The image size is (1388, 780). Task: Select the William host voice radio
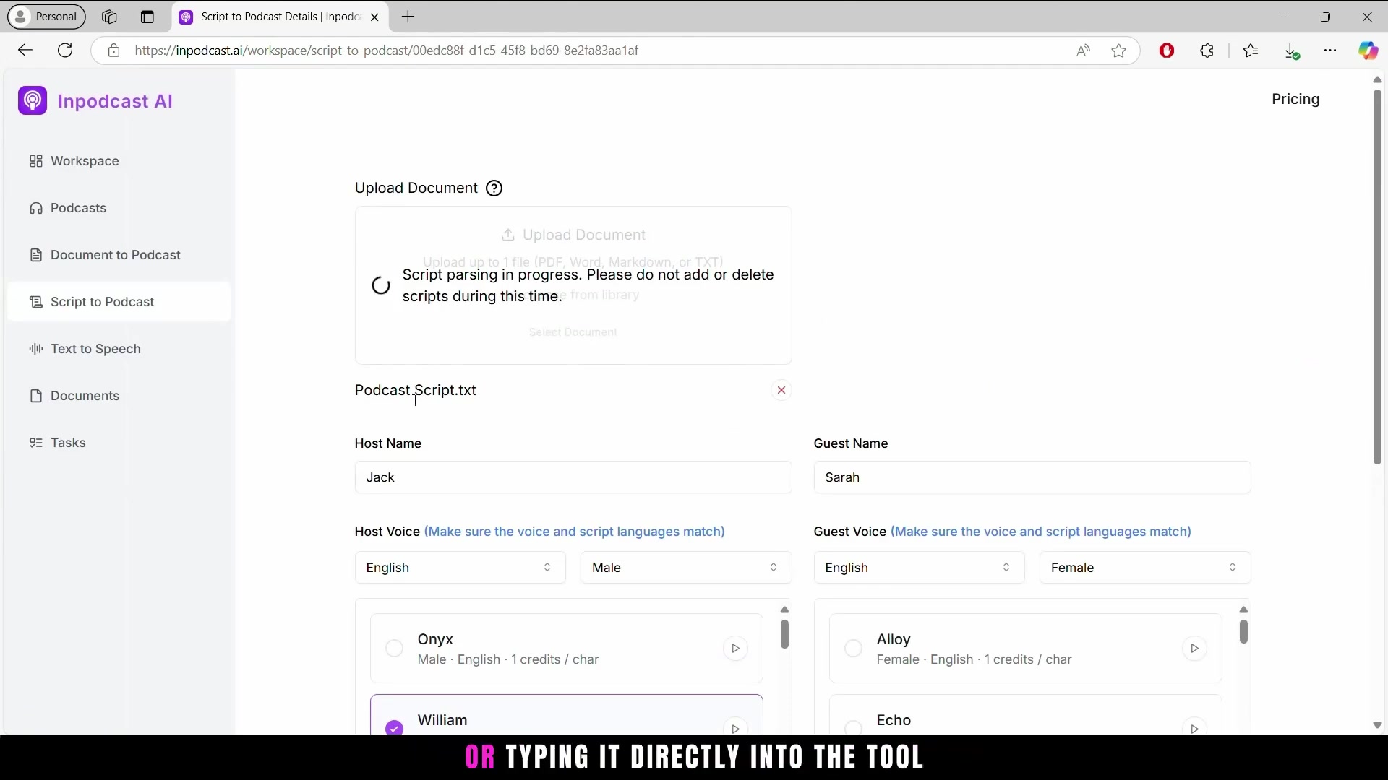(x=394, y=728)
